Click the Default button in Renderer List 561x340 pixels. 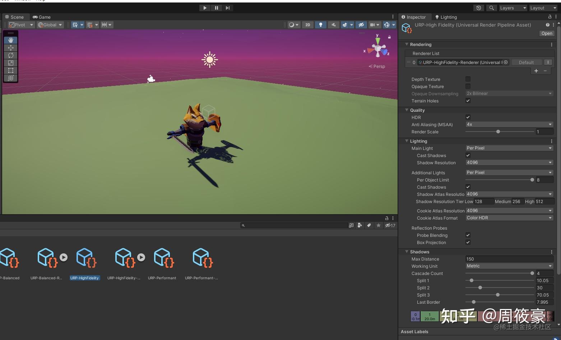tap(527, 62)
